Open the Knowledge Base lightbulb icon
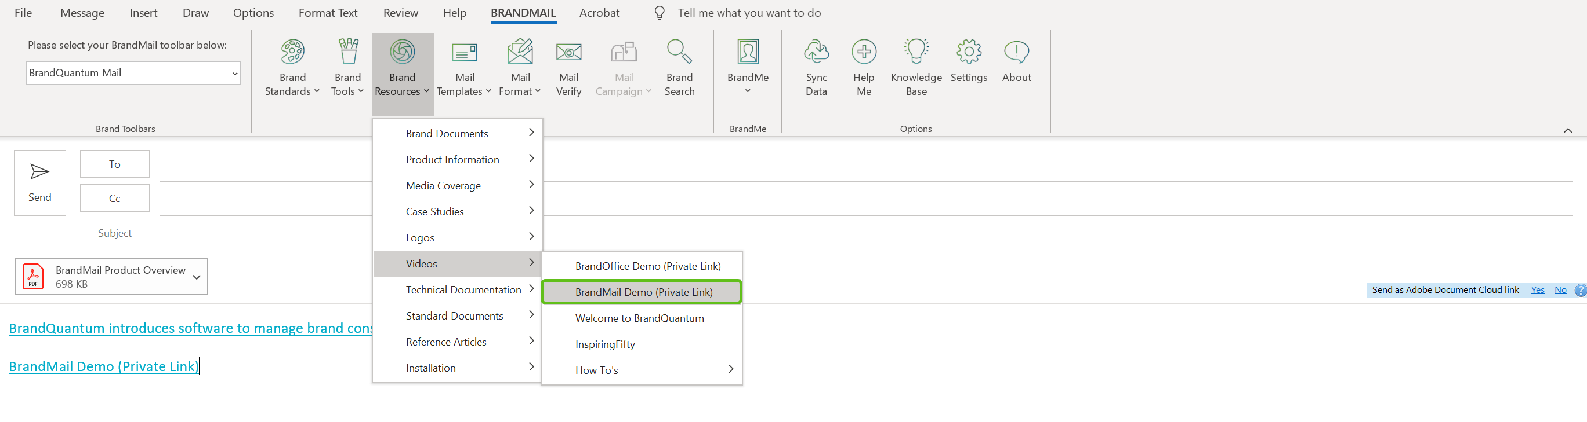The height and width of the screenshot is (422, 1587). coord(916,52)
